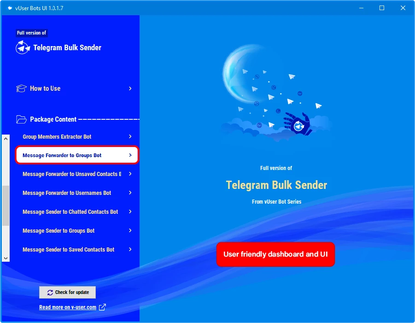The height and width of the screenshot is (323, 415).
Task: Select Message Sender to Saved Contacts Bot
Action: tap(77, 249)
